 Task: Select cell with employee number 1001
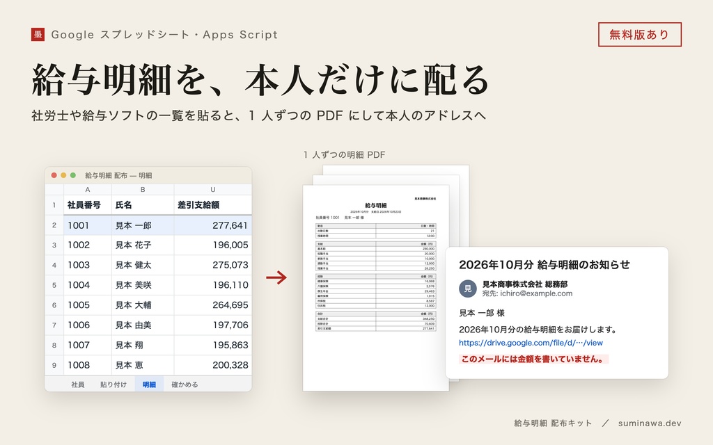[x=87, y=225]
